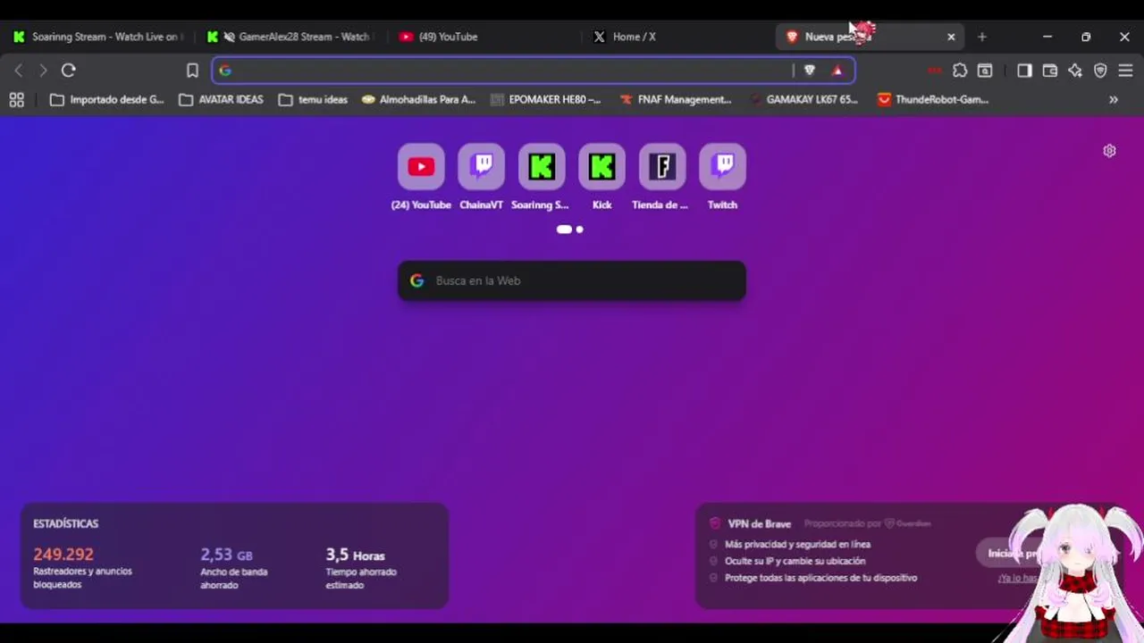The width and height of the screenshot is (1144, 643).
Task: Open new tab page customize gear
Action: click(x=1109, y=151)
